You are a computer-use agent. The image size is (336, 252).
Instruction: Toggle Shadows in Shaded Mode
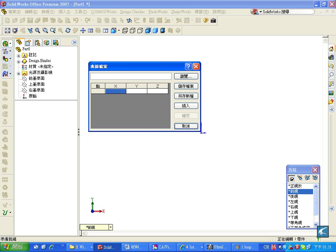(163, 31)
